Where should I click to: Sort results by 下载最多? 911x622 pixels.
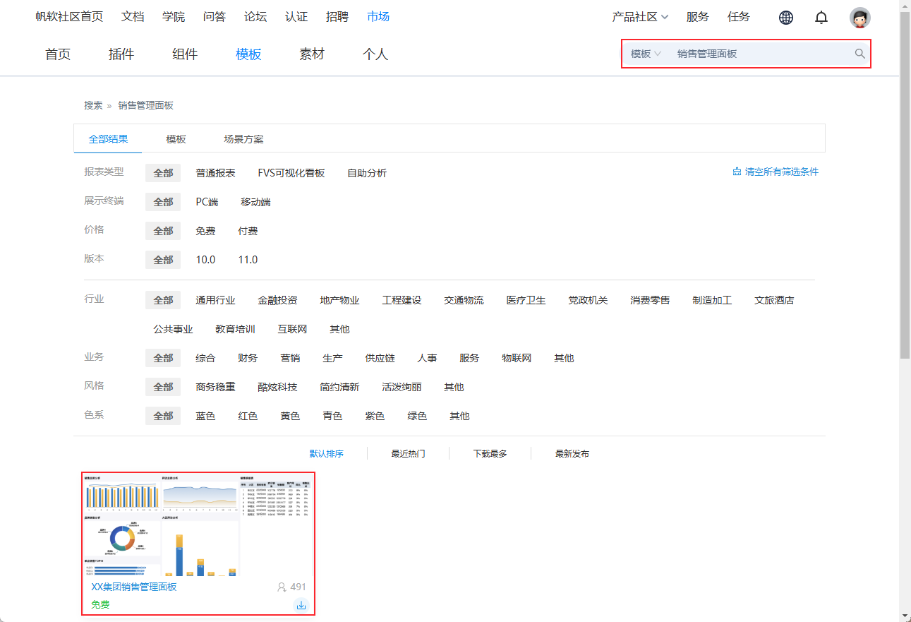point(490,453)
